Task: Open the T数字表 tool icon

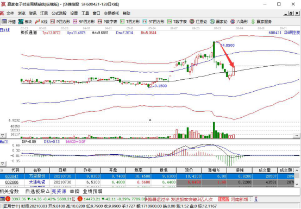Action: (170, 22)
